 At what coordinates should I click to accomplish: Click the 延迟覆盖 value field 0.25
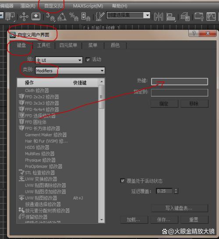(164, 191)
